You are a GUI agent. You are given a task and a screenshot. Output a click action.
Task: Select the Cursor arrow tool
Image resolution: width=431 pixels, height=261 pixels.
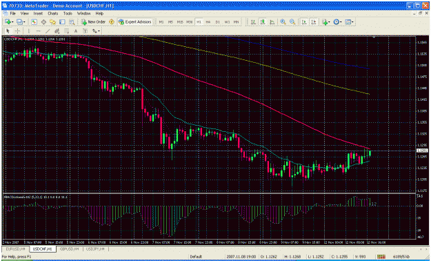click(x=8, y=31)
